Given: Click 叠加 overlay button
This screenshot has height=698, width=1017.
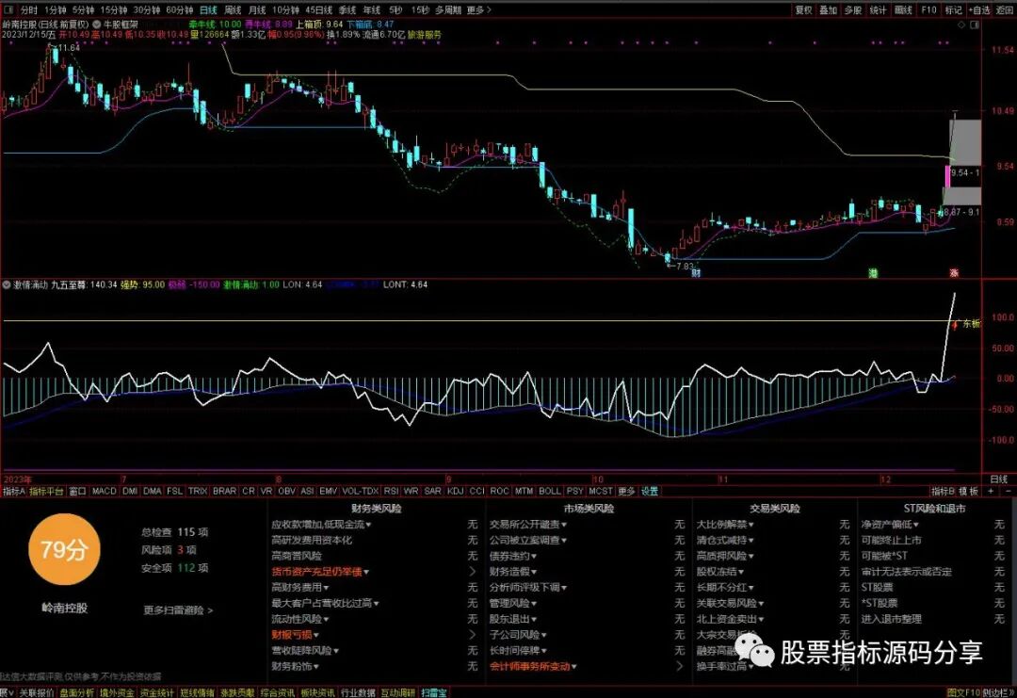Looking at the screenshot, I should click(x=829, y=10).
